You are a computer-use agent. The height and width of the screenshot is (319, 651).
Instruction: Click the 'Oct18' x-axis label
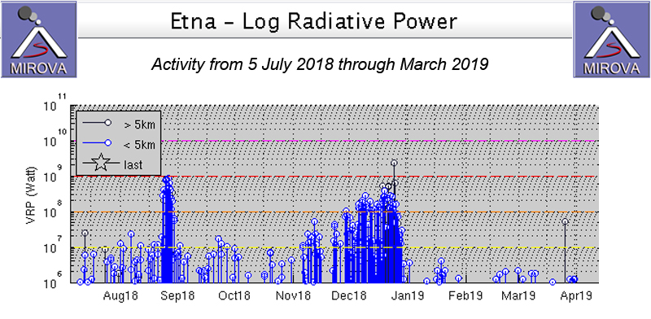point(234,295)
